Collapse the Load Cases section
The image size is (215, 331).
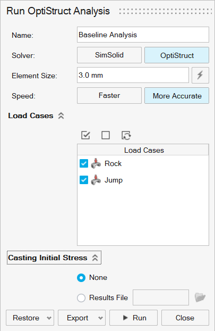point(61,115)
